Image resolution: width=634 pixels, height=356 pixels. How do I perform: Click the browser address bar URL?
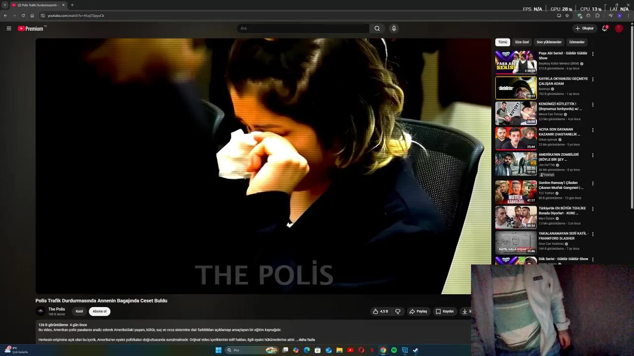(x=76, y=15)
